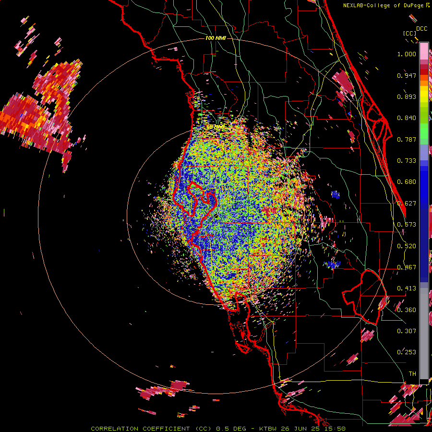Select the 0.733 scale value
The image size is (432, 432).
(407, 161)
